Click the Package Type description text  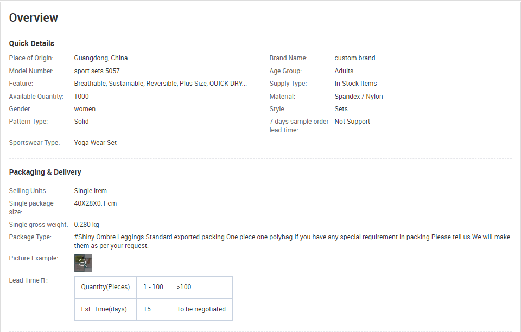point(292,241)
